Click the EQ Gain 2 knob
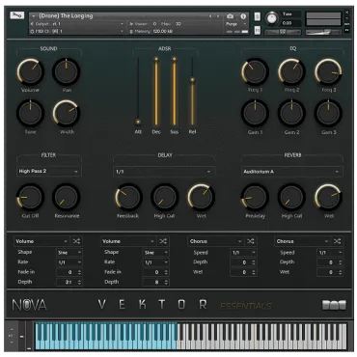The image size is (357, 357). pyautogui.click(x=291, y=113)
